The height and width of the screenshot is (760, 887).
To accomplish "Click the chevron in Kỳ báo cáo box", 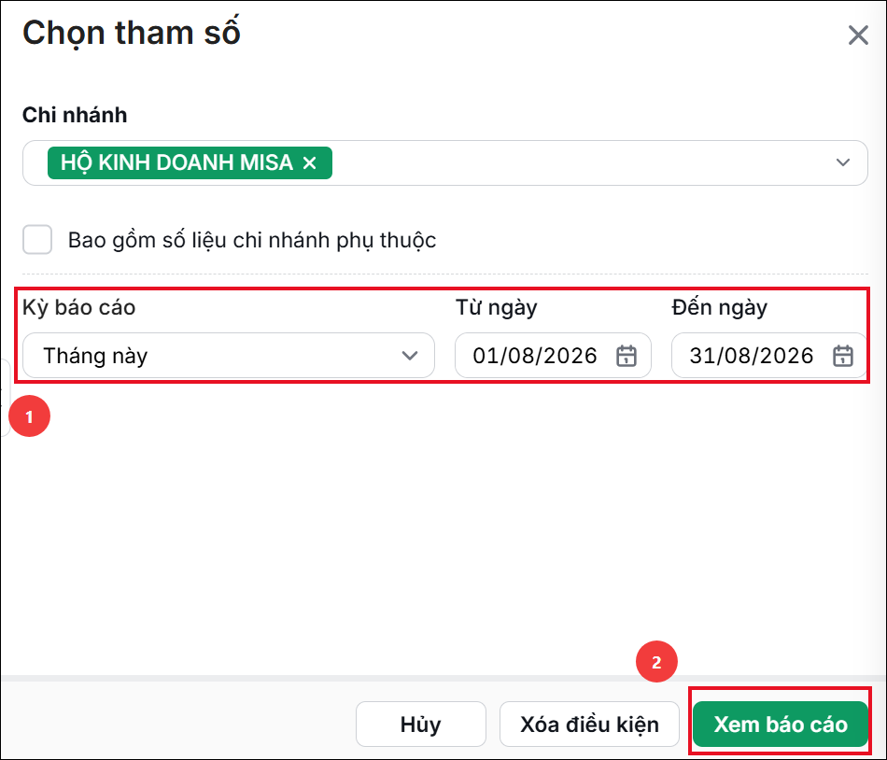I will point(410,356).
